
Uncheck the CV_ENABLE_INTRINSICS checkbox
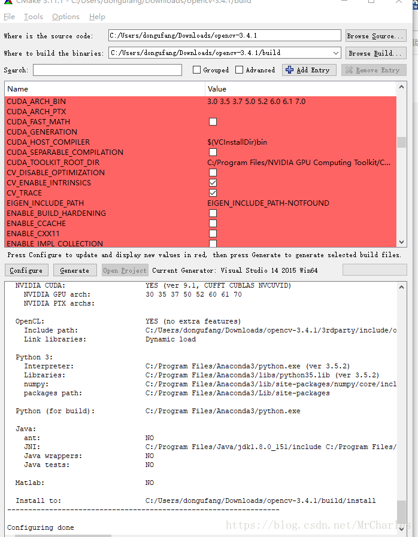(x=213, y=182)
